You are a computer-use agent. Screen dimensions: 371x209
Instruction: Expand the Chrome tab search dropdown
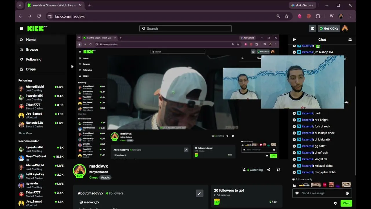pyautogui.click(x=20, y=5)
